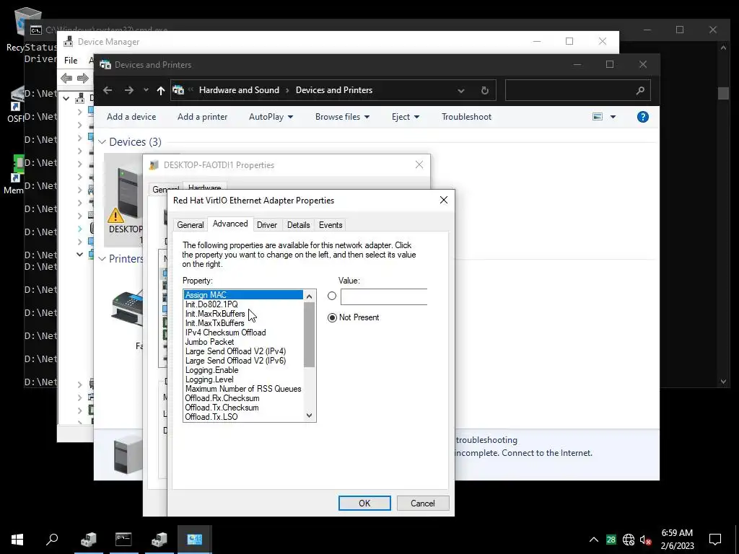Confirm with the OK button
The height and width of the screenshot is (554, 739).
pos(364,503)
